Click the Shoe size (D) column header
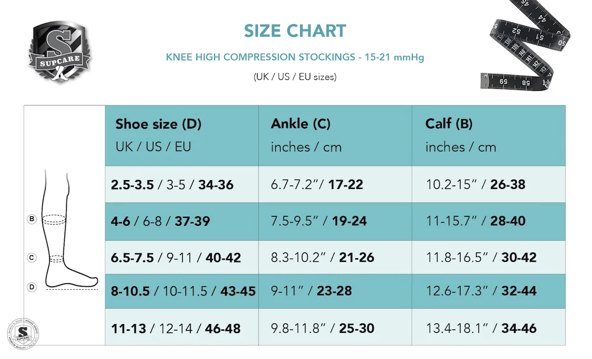This screenshot has height=359, width=592. [158, 124]
